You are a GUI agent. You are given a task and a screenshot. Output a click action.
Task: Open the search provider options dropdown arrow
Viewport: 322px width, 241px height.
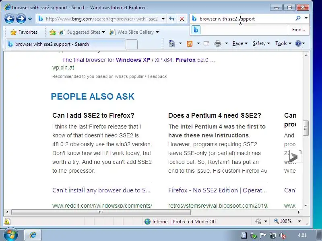[306, 18]
